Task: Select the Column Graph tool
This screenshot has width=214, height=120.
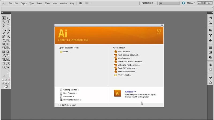Action: 8,59
